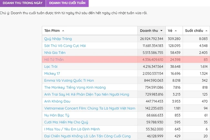Click the Suất chiếu sort arrow
Image resolution: width=210 pixels, height=140 pixels.
206,31
